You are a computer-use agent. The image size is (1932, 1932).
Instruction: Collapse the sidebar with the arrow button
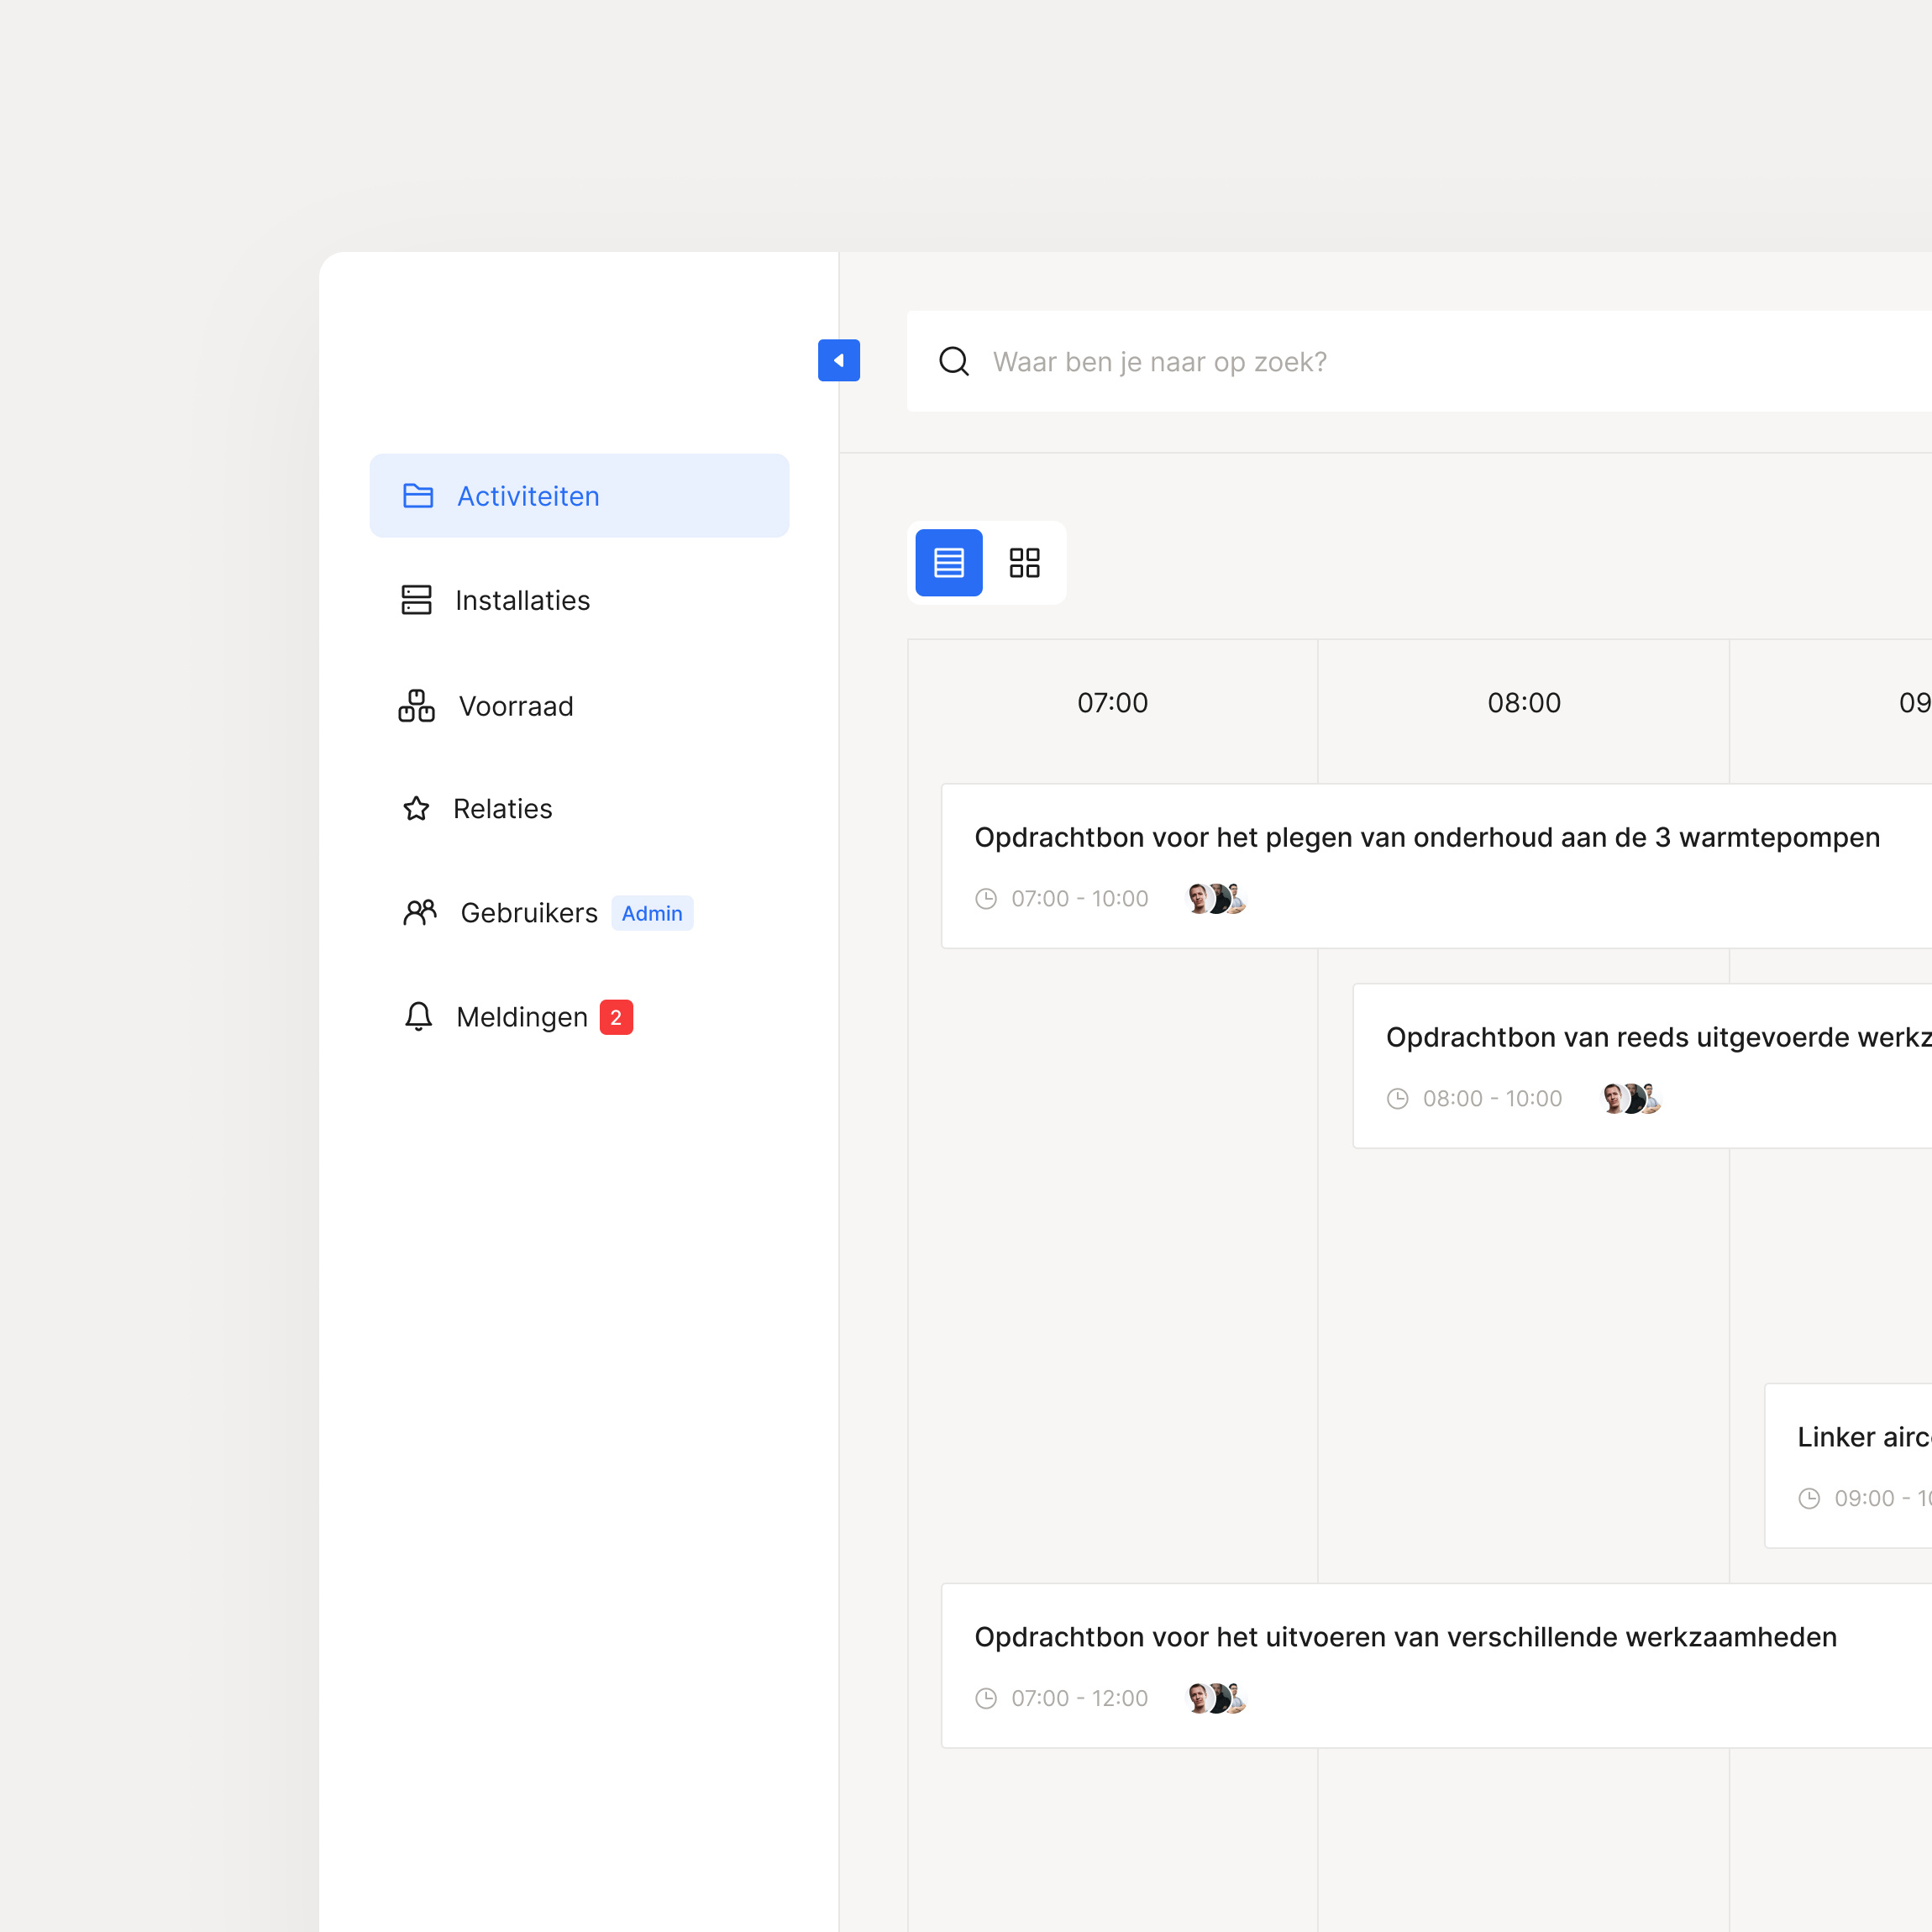coord(839,360)
